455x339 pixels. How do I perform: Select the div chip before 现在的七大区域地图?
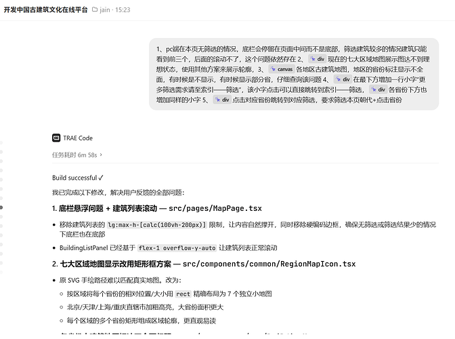pyautogui.click(x=317, y=59)
